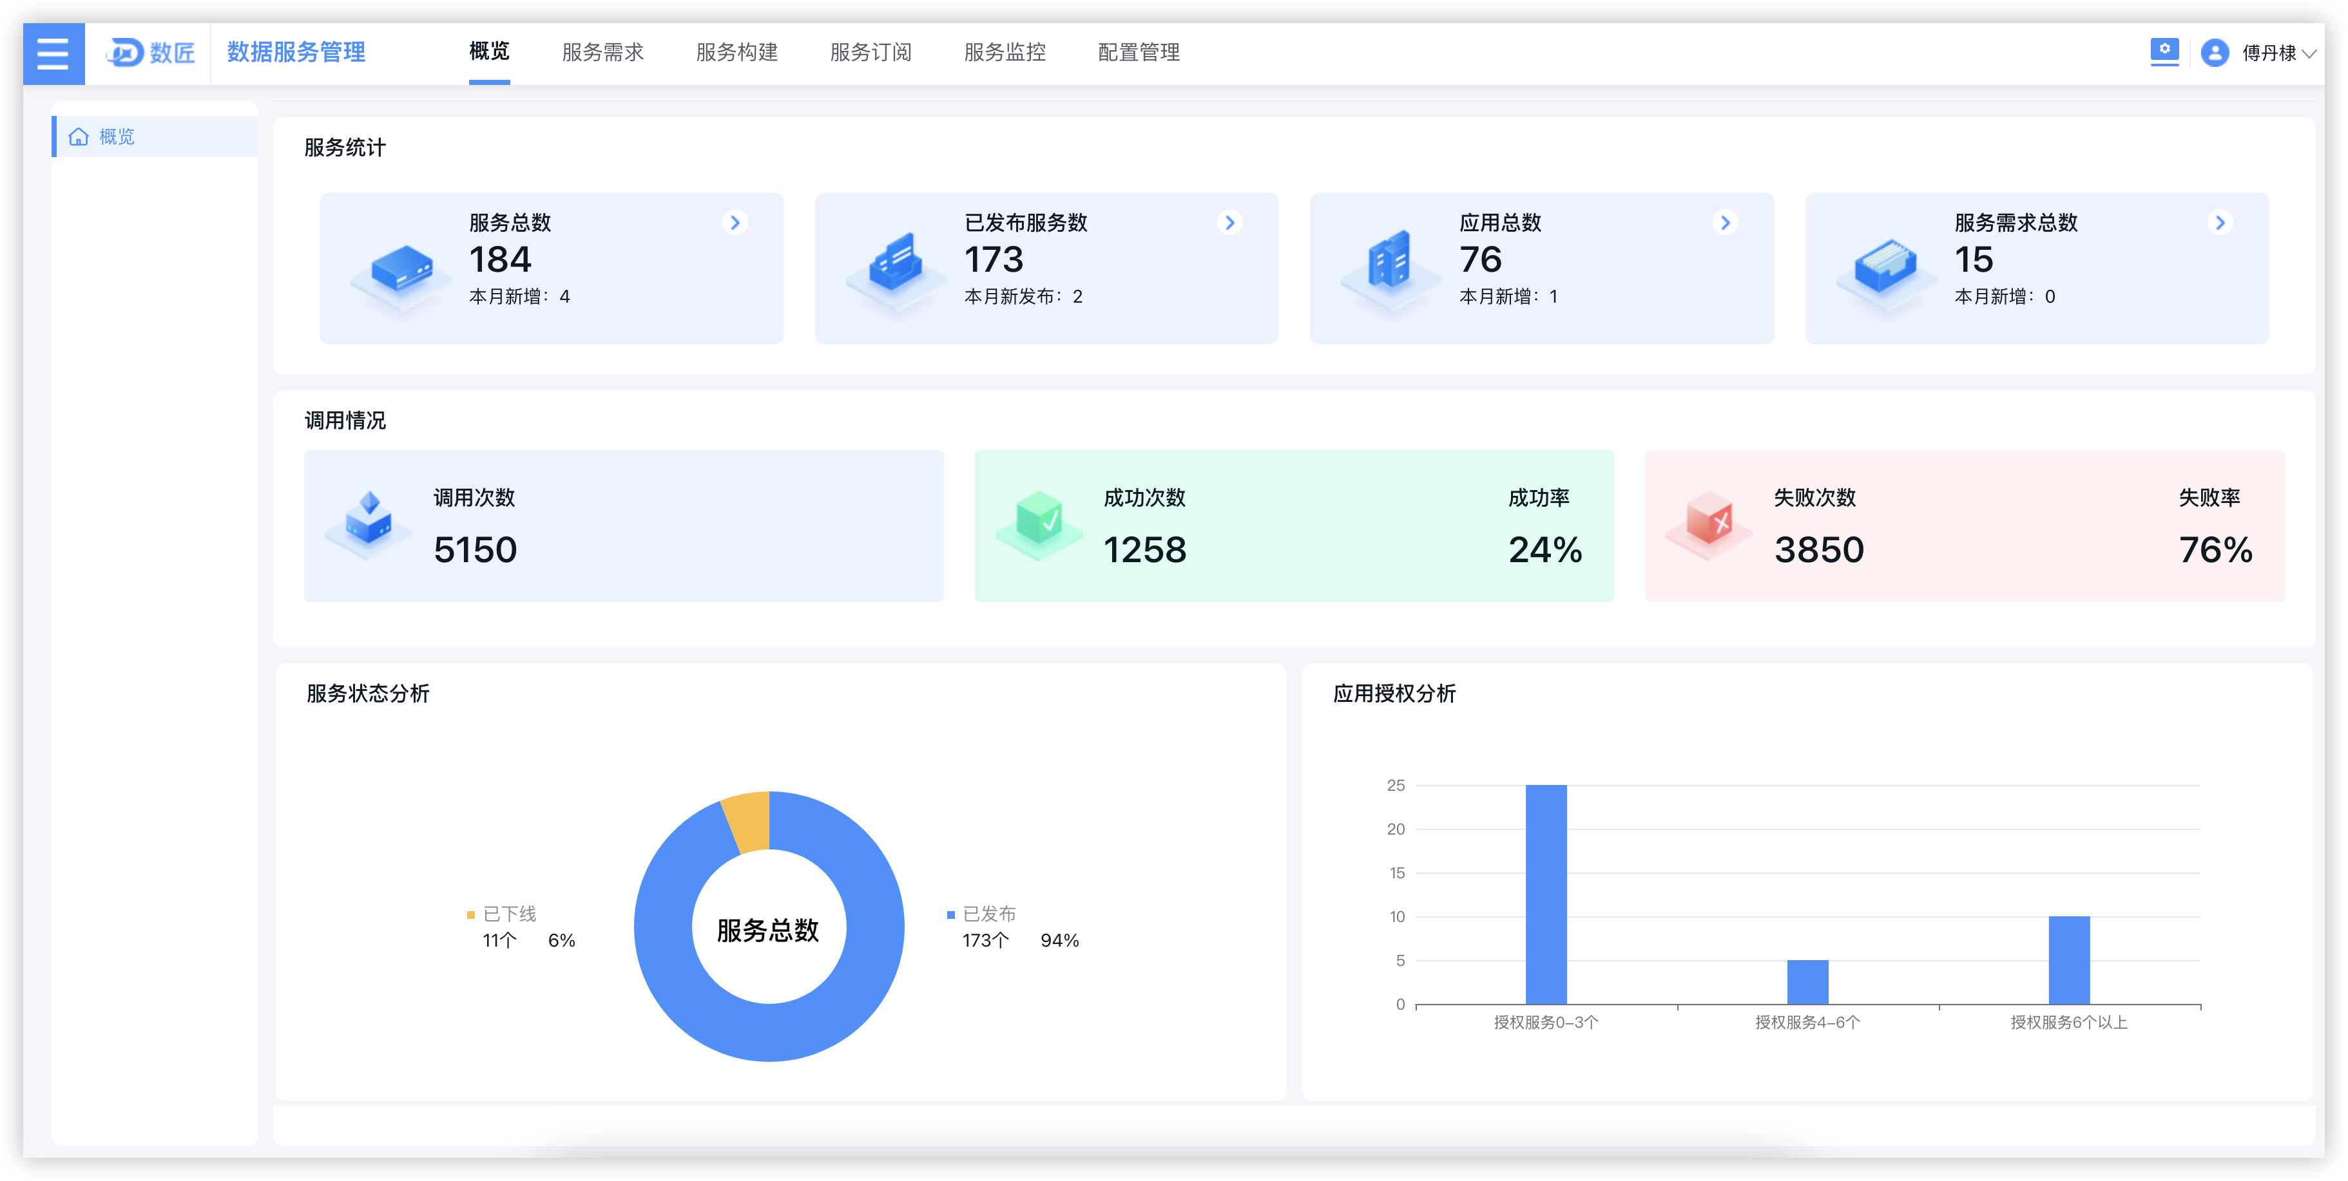The height and width of the screenshot is (1181, 2348).
Task: Click the 94% published percentage text
Action: [x=1059, y=940]
